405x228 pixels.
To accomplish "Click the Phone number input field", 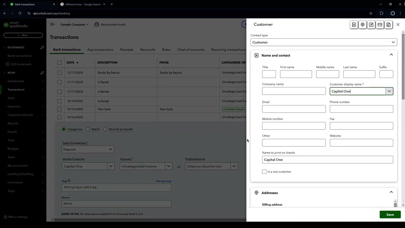I will (361, 109).
